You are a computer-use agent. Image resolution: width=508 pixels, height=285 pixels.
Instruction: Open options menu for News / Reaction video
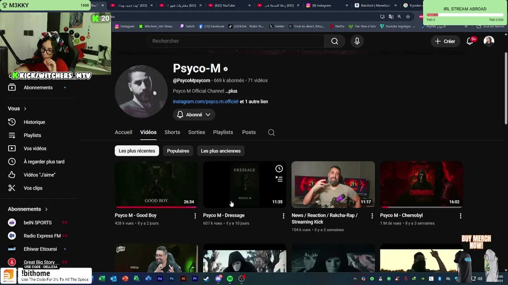point(372,216)
